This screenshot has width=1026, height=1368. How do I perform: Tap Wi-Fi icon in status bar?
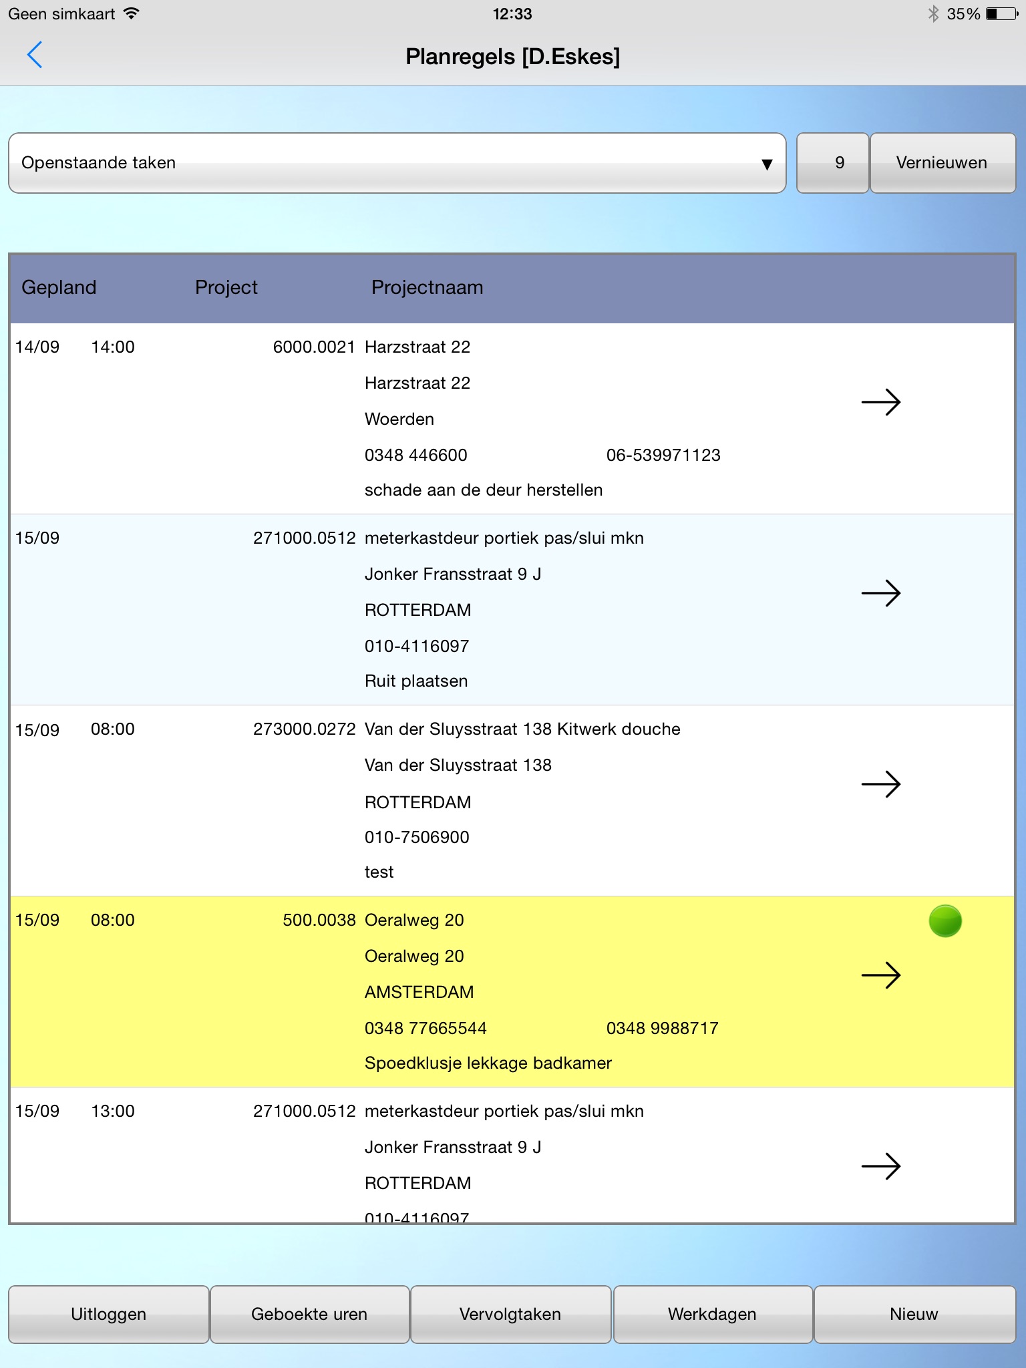132,13
